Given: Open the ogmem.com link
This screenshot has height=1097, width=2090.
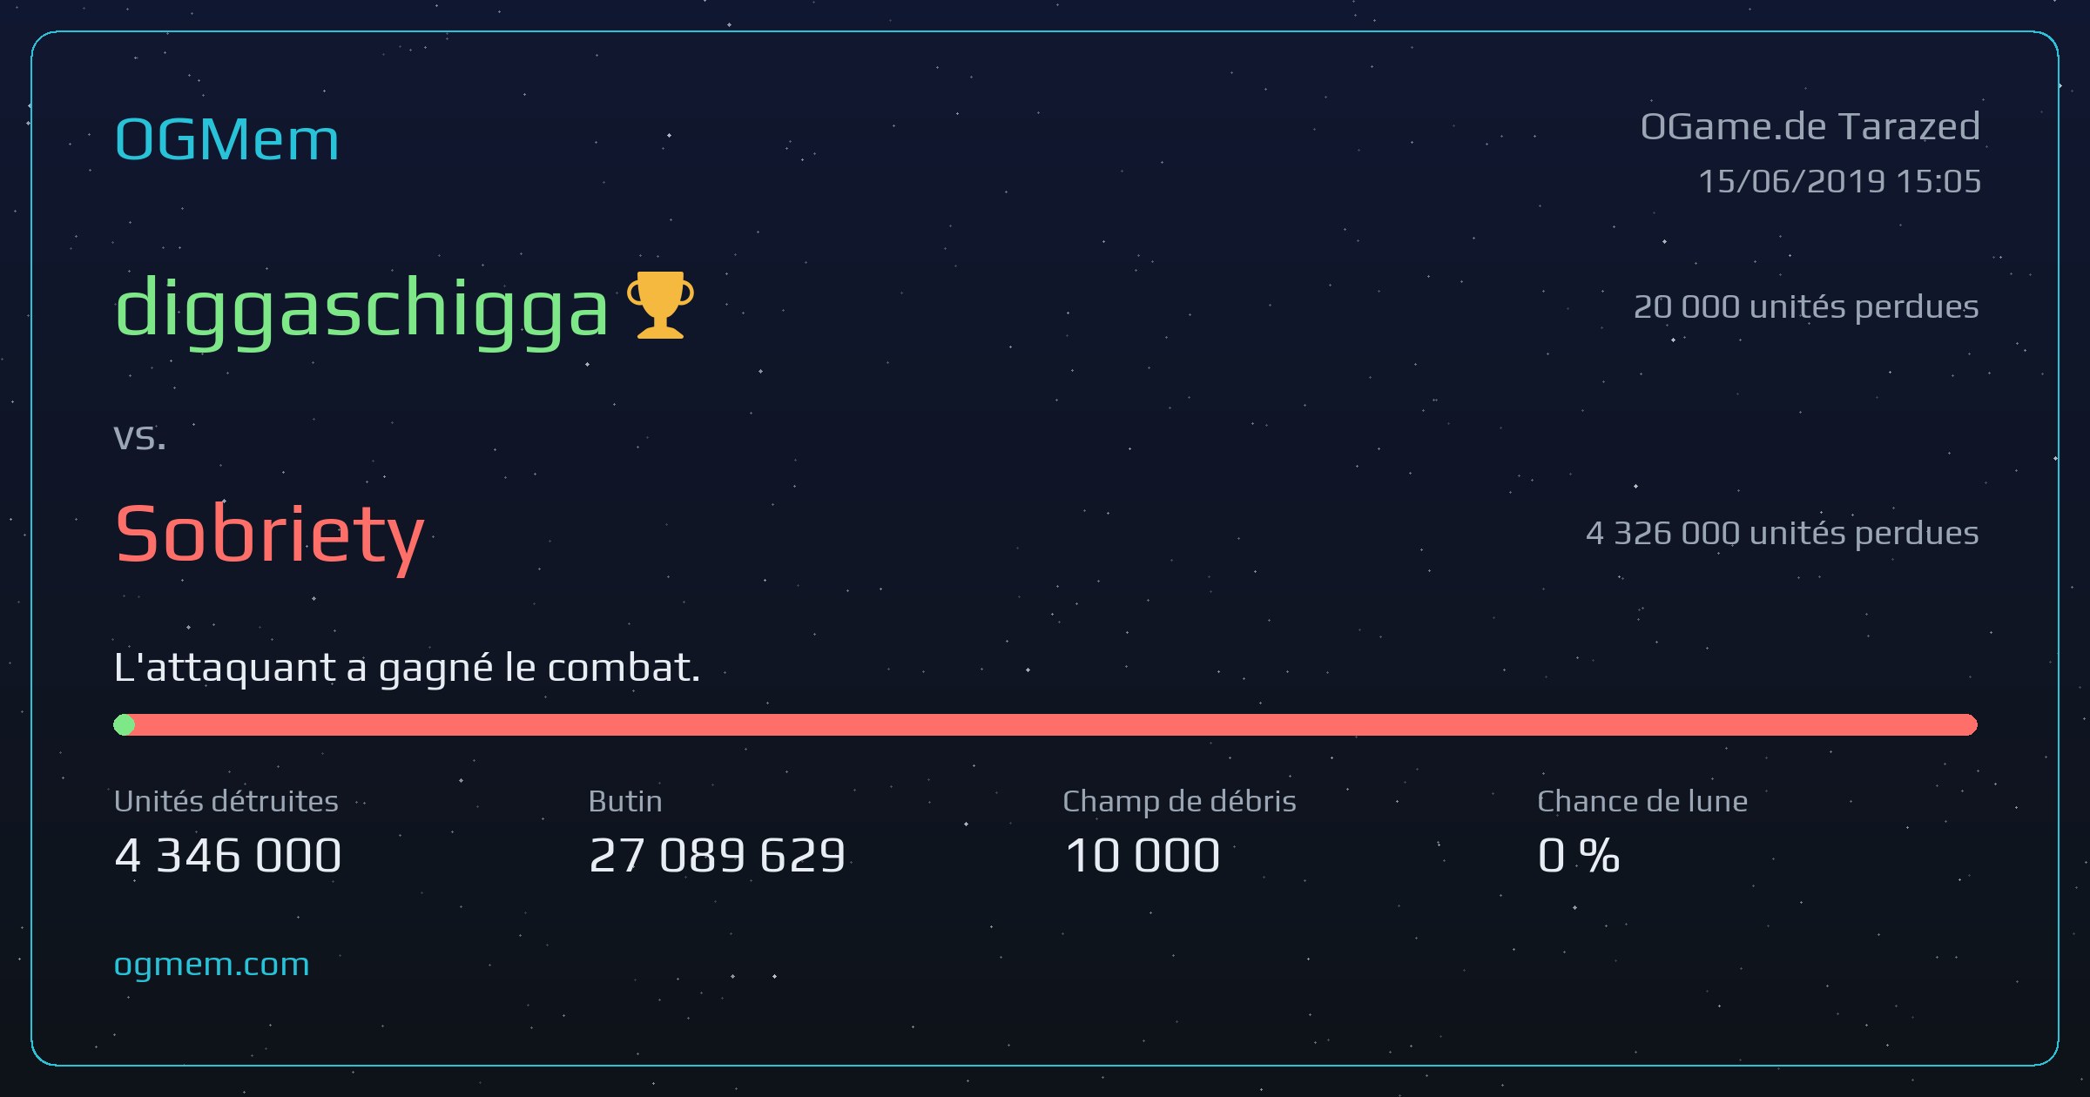Looking at the screenshot, I should tap(212, 965).
